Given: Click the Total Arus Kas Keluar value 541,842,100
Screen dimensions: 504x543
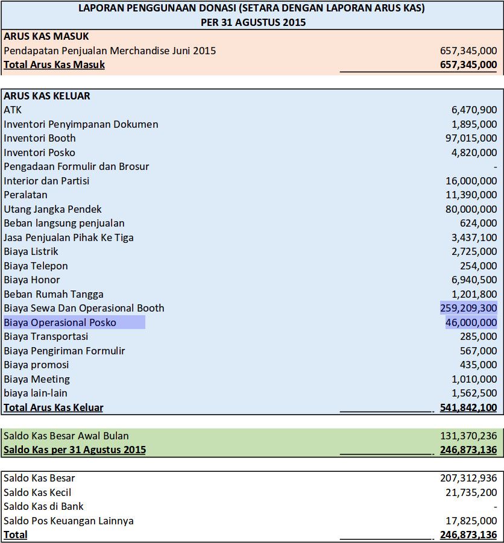Looking at the screenshot, I should coord(468,407).
